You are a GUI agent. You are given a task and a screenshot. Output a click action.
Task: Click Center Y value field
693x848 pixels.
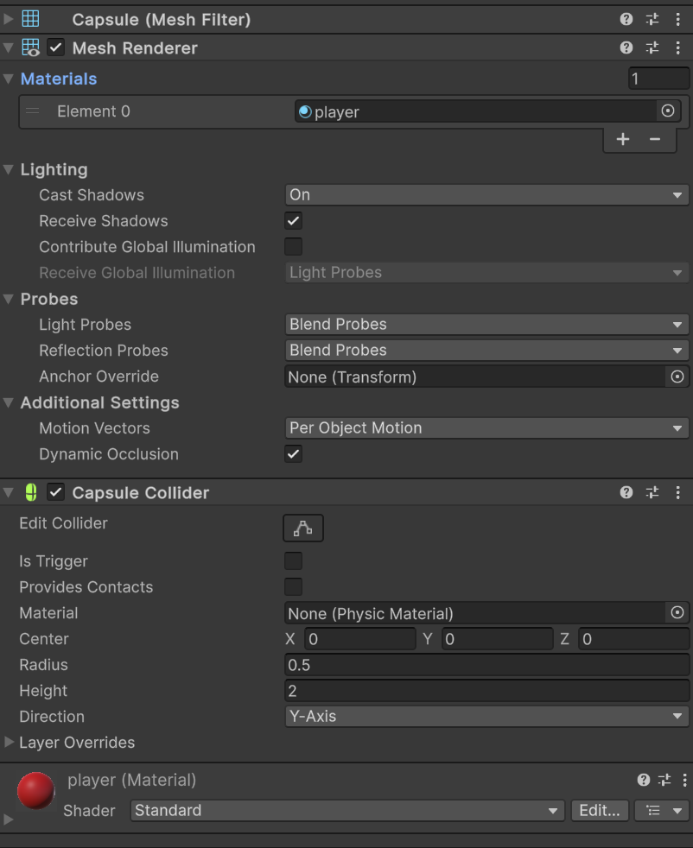point(497,639)
